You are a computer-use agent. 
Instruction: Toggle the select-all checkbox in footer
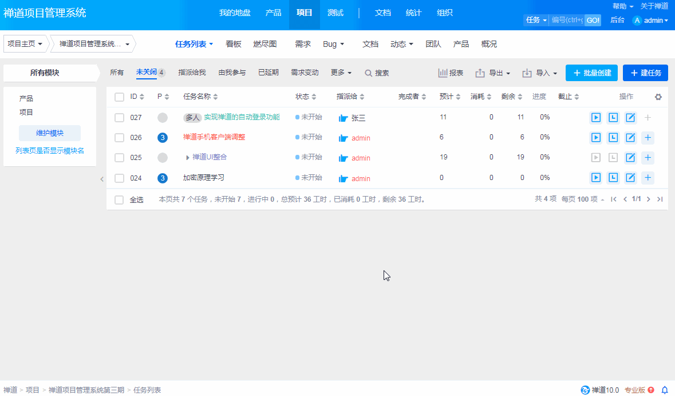point(119,200)
